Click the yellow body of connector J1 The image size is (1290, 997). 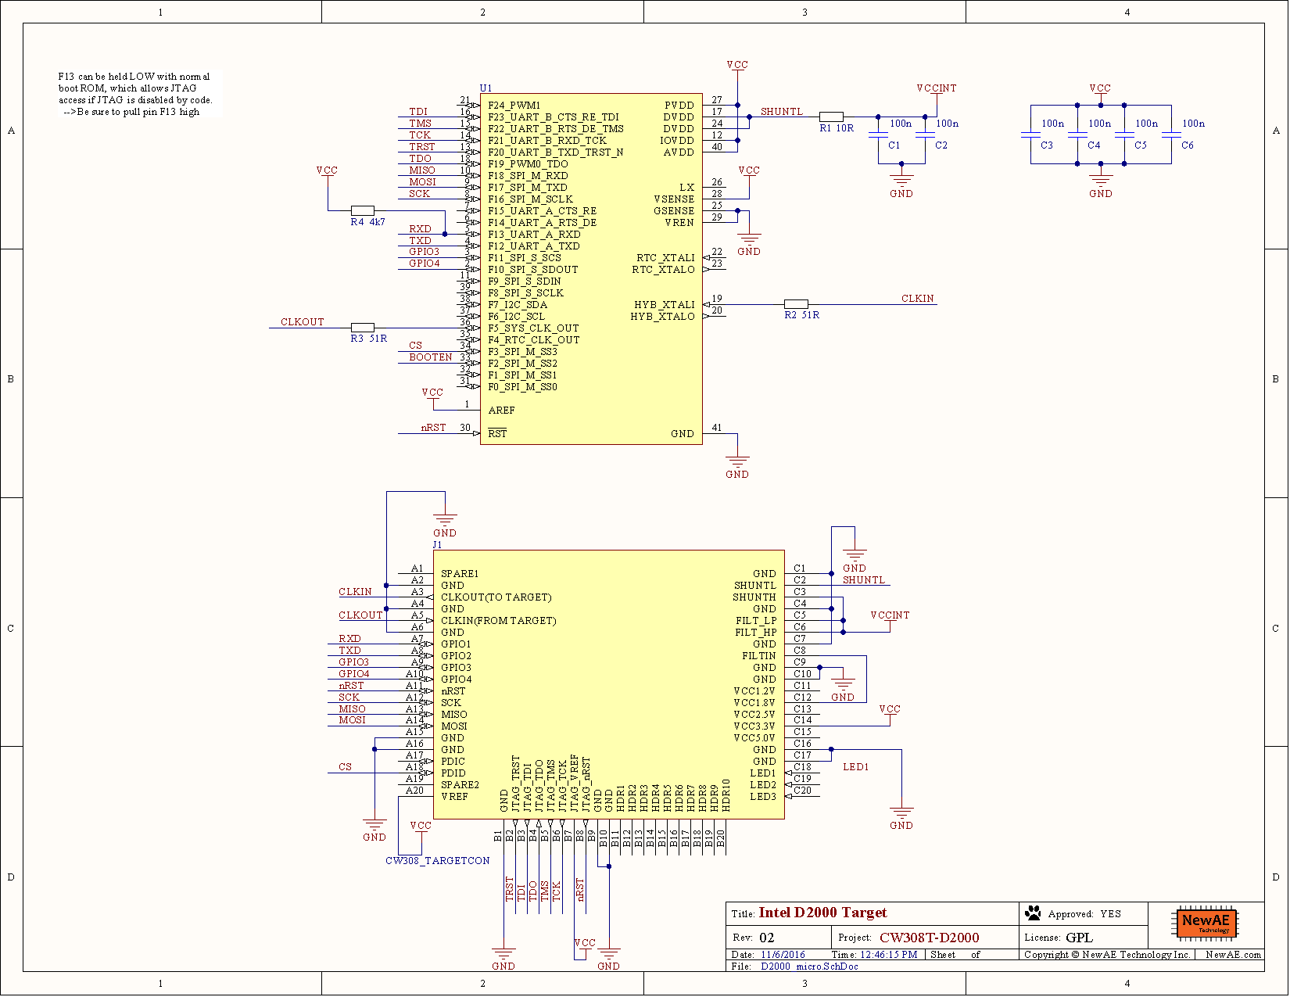[x=609, y=685]
